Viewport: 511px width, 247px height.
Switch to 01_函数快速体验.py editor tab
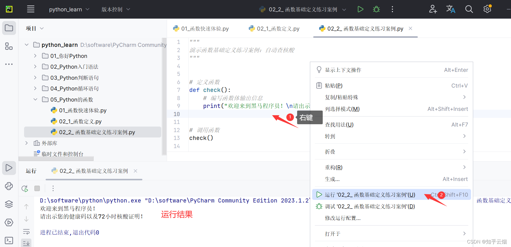pyautogui.click(x=201, y=29)
